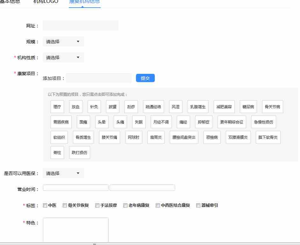Check the 中医 tag checkbox
This screenshot has height=245, width=300.
[x=45, y=206]
